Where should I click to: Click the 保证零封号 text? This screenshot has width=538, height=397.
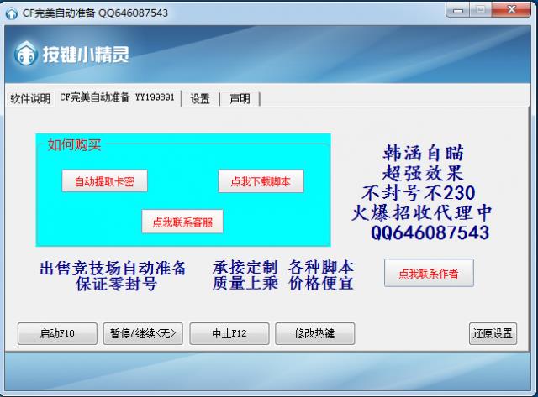click(x=116, y=284)
